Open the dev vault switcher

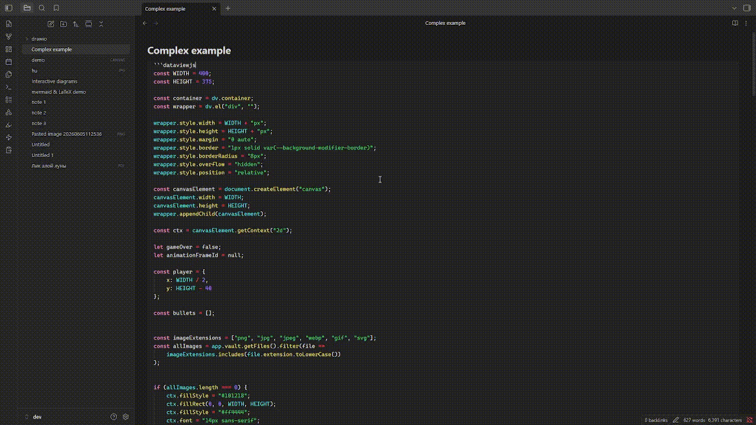point(37,417)
